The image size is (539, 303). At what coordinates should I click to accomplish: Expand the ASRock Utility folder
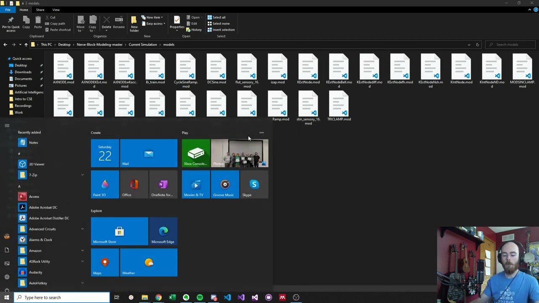[x=51, y=261]
